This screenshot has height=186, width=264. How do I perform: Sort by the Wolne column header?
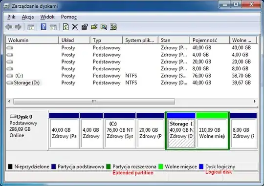(x=243, y=40)
